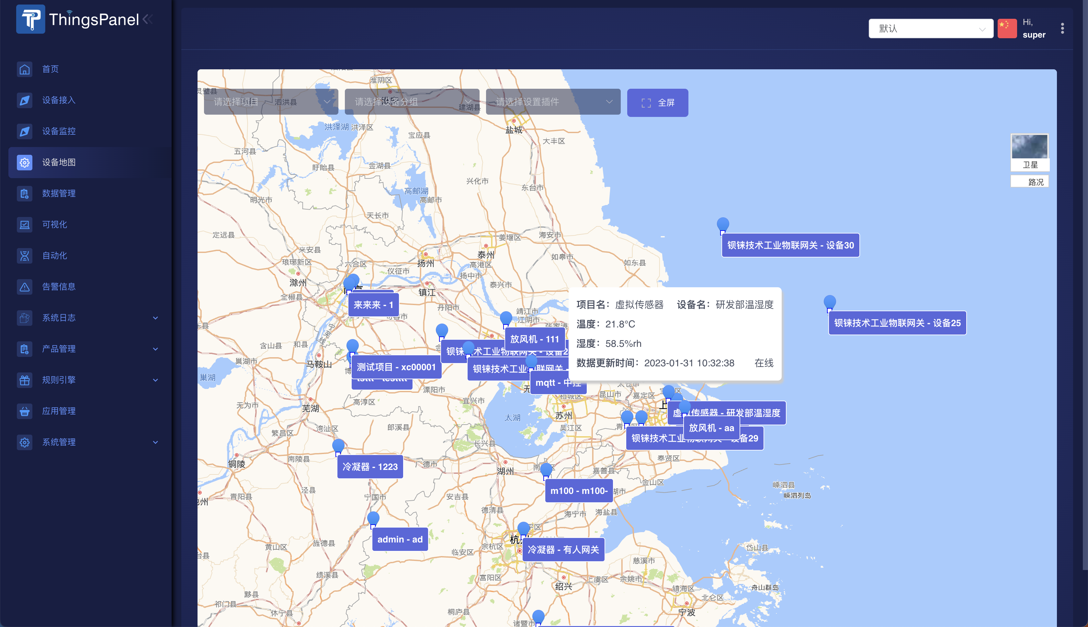This screenshot has width=1088, height=627.
Task: Click the 冷凝器 - 1223 device label
Action: pyautogui.click(x=370, y=466)
